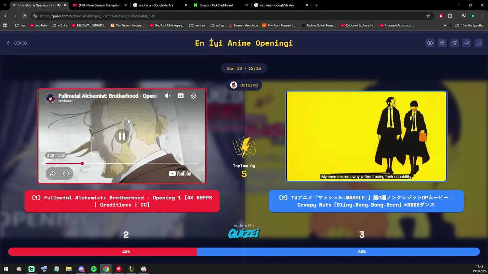
Task: Mute the En İyi Anime Openingi tab audio
Action: tap(59, 5)
